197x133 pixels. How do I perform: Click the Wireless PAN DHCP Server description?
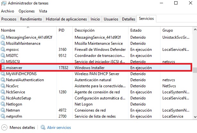coord(97,74)
